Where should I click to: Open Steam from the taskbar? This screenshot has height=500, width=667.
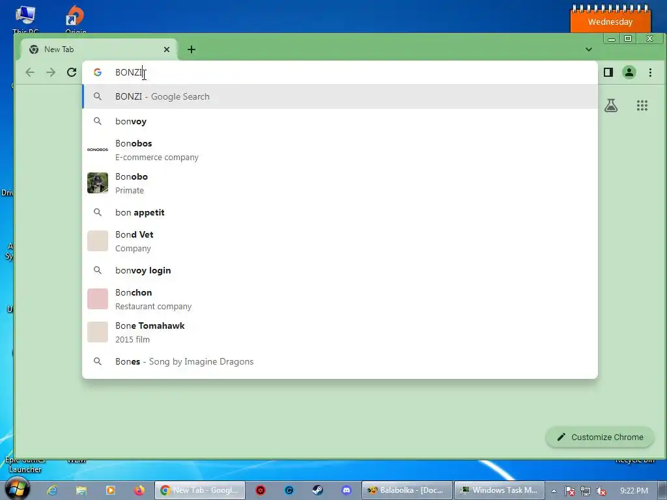pyautogui.click(x=317, y=490)
